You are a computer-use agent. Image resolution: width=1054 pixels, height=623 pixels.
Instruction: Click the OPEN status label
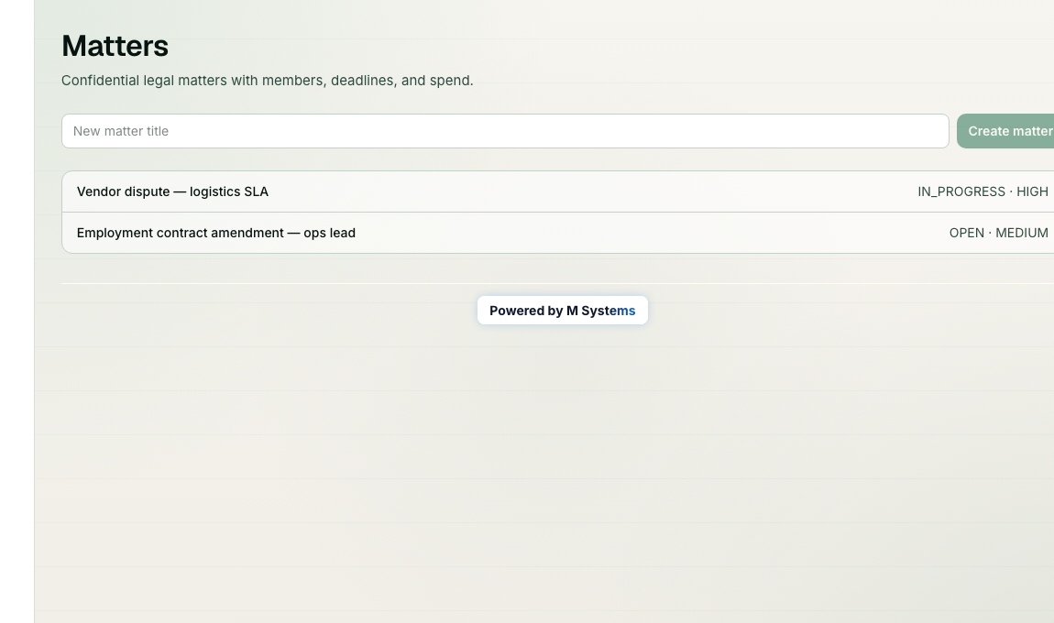click(967, 234)
